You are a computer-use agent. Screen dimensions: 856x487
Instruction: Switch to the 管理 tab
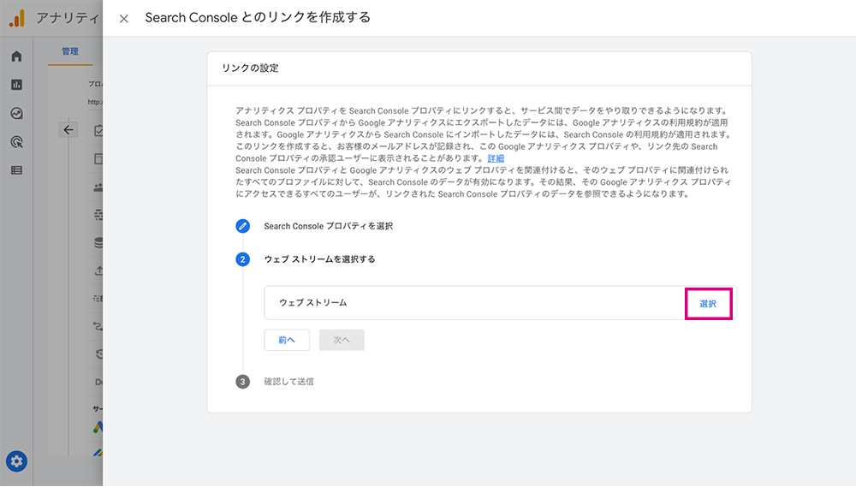(x=70, y=51)
